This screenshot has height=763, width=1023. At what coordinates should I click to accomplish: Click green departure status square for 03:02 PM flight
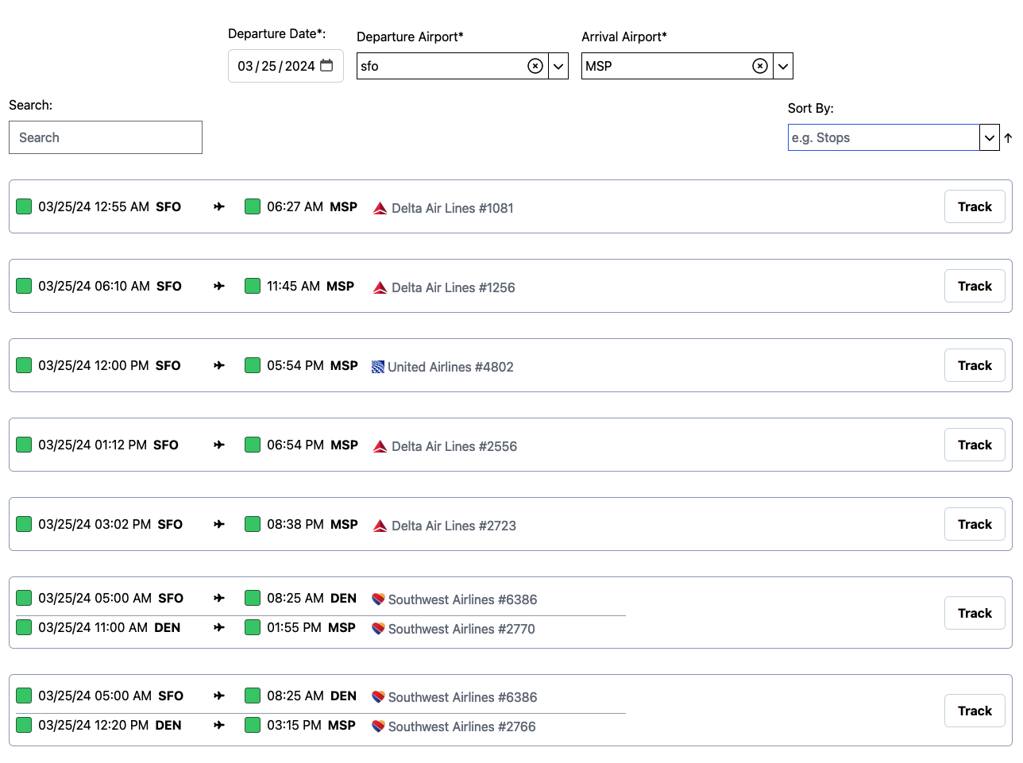click(x=24, y=524)
